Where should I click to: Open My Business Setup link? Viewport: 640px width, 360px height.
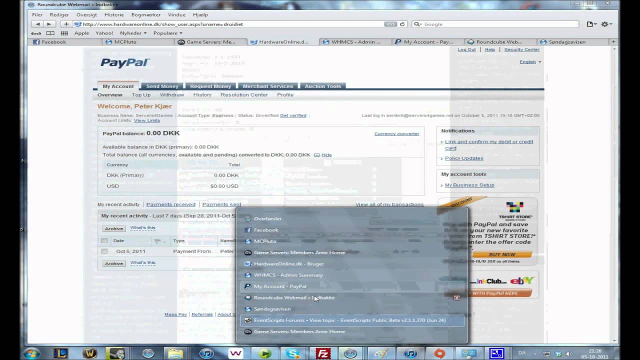click(469, 185)
